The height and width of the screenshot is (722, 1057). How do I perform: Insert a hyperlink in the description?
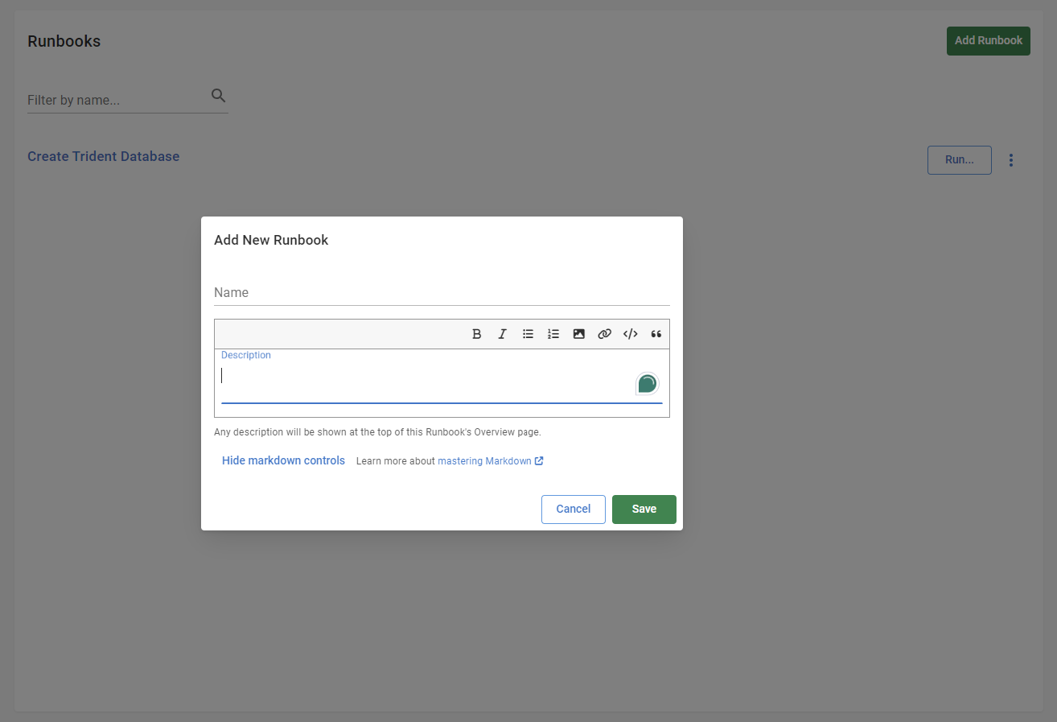coord(604,333)
